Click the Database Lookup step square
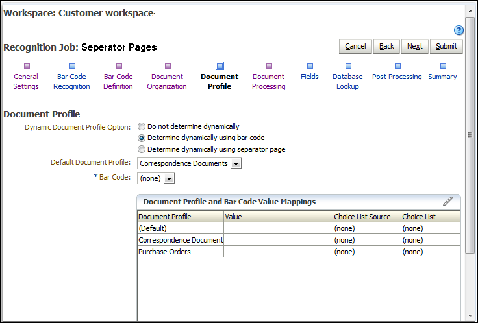Image resolution: width=478 pixels, height=323 pixels. pyautogui.click(x=348, y=66)
